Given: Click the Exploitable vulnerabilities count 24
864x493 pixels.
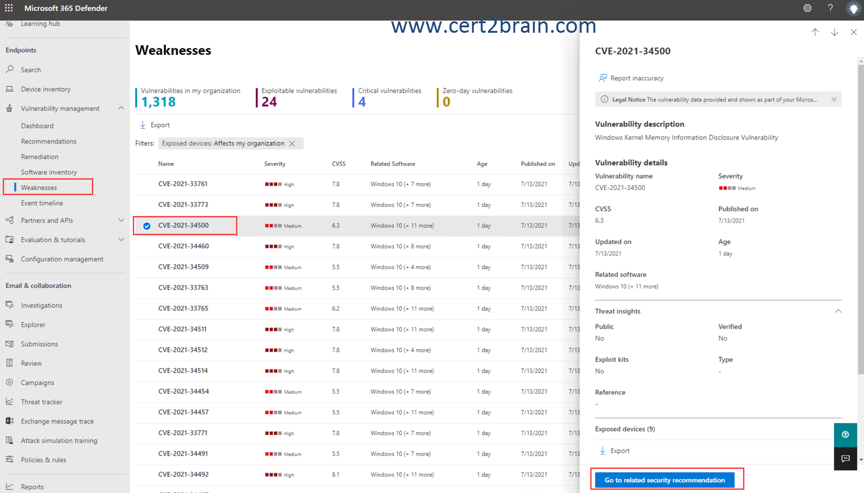Looking at the screenshot, I should [x=269, y=102].
